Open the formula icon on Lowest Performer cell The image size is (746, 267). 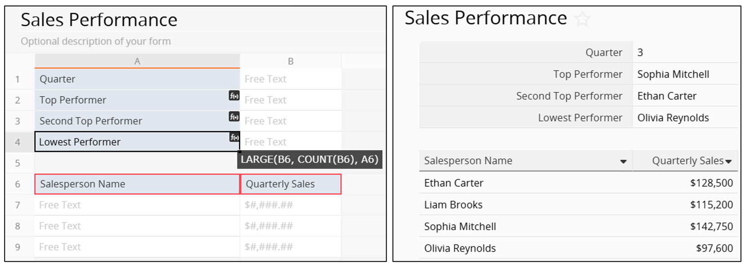234,137
